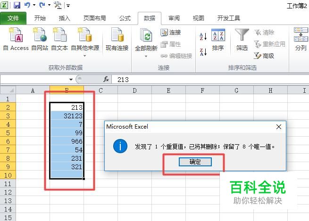Click cell containing 54
The image size is (309, 221).
[67, 149]
